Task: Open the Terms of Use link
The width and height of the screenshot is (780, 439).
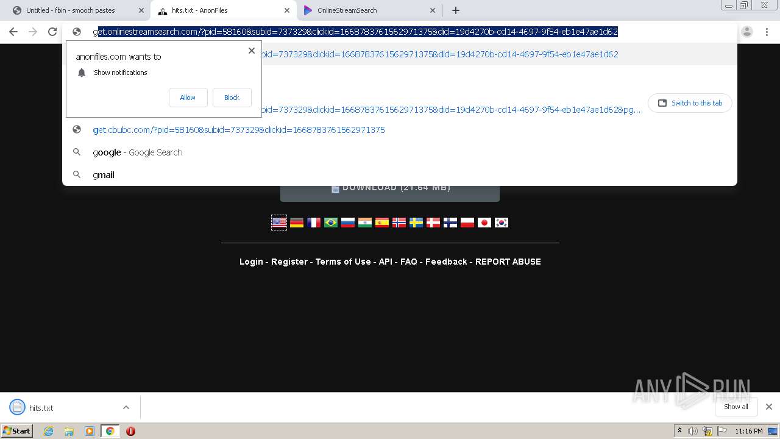Action: pos(343,262)
